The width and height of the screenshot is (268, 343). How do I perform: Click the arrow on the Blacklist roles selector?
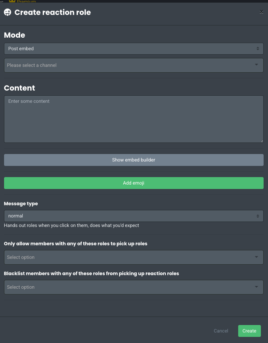point(256,287)
